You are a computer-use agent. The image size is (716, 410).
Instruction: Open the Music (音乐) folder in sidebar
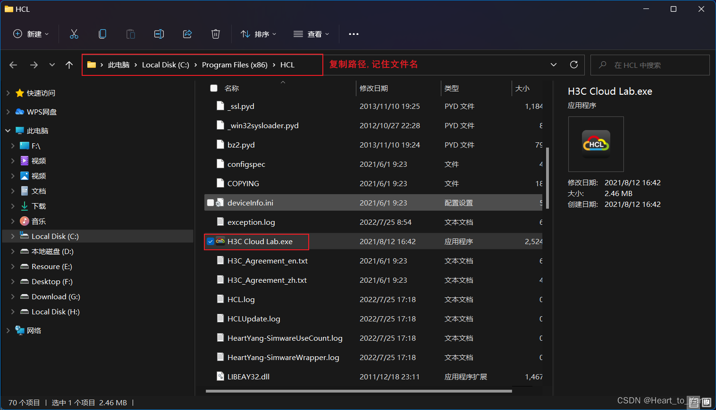[39, 221]
